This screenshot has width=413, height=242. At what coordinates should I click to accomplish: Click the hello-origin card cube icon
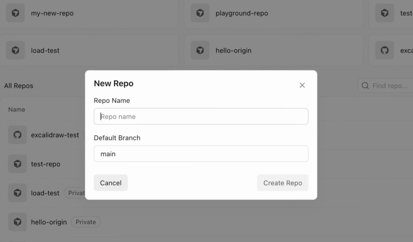tap(200, 50)
